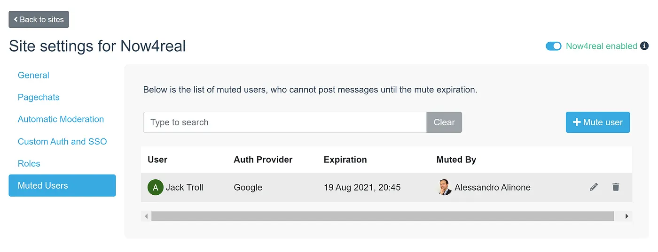
Task: Click the info icon beside Now4real enabled
Action: point(644,46)
